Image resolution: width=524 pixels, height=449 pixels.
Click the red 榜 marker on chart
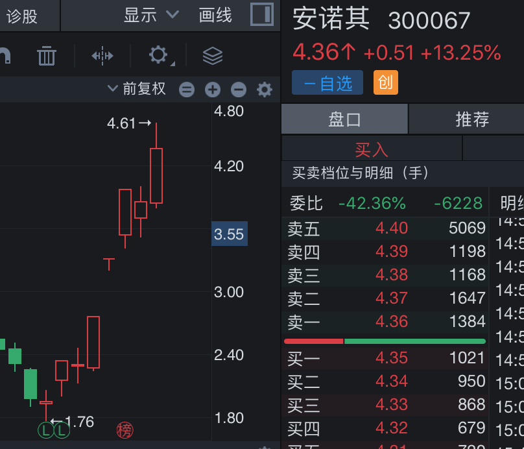pyautogui.click(x=125, y=429)
